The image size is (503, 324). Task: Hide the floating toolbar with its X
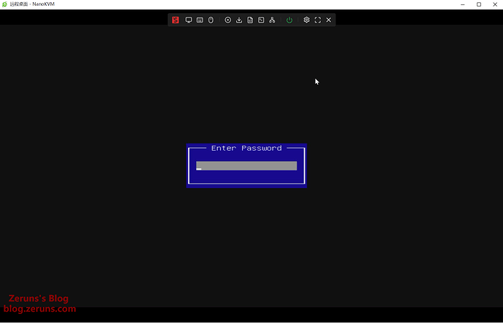pos(329,20)
